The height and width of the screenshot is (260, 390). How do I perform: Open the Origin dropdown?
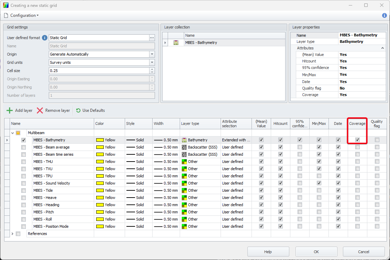(152, 54)
